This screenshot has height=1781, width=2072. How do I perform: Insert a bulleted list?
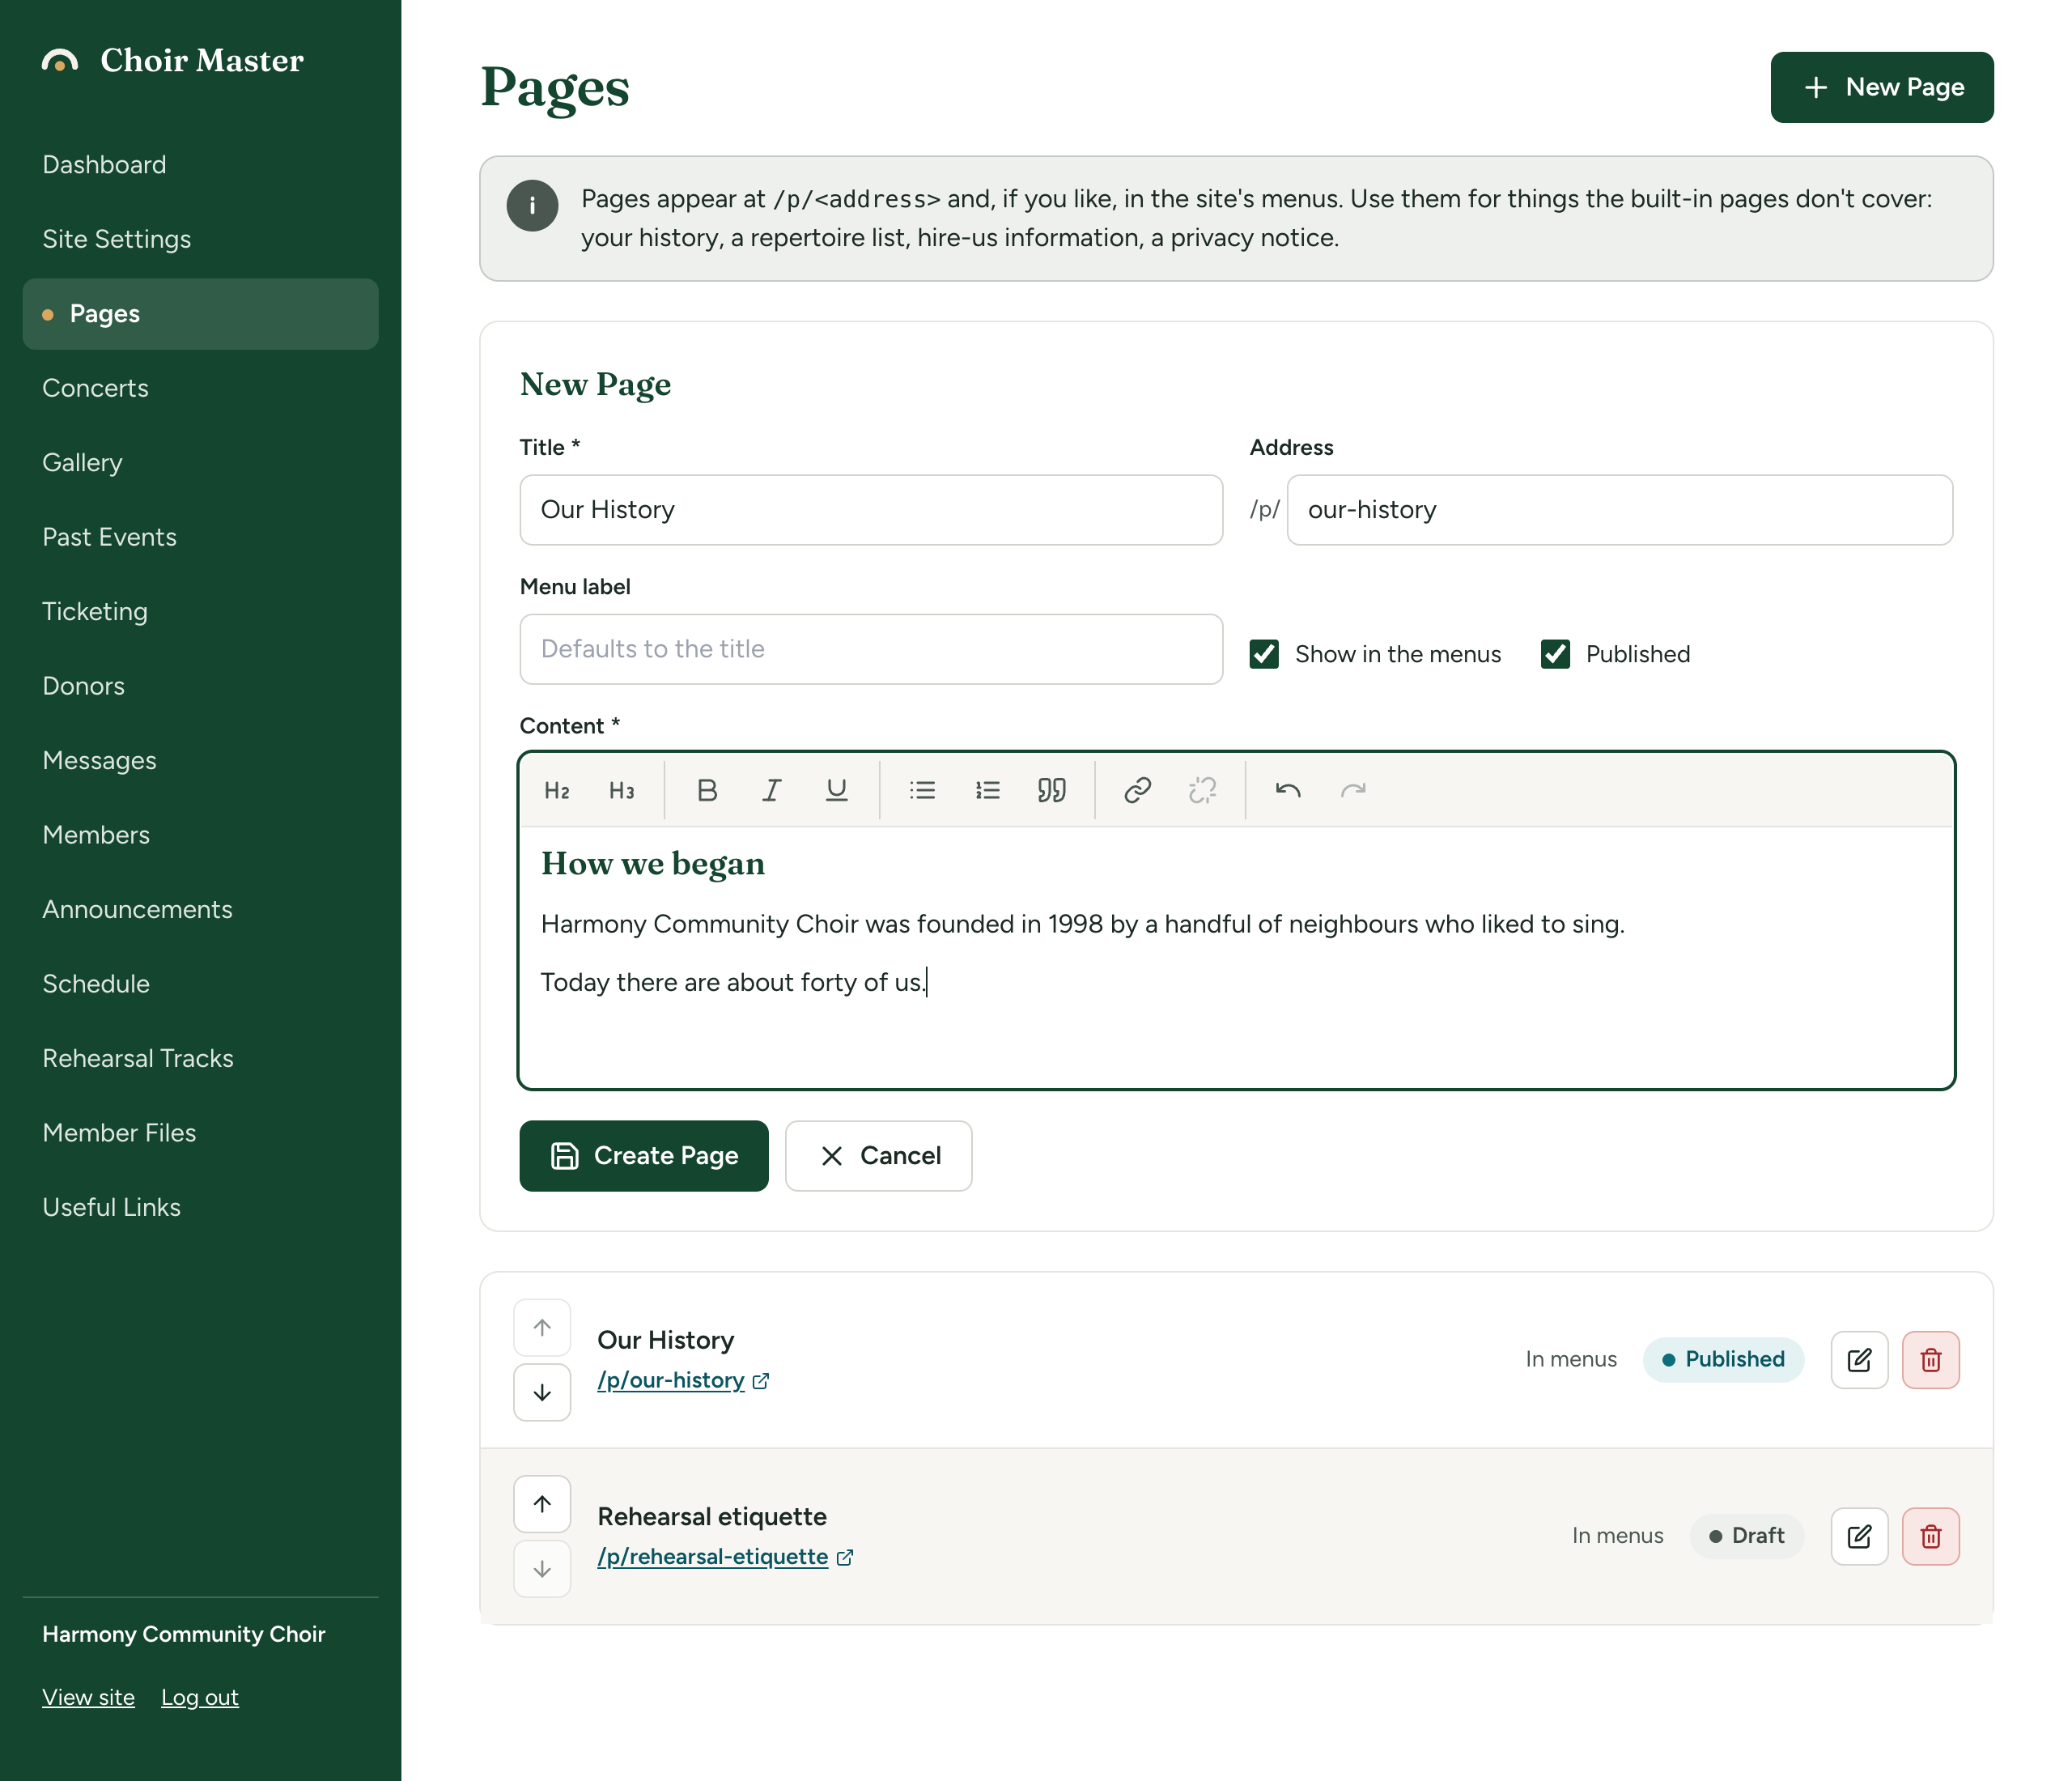922,790
